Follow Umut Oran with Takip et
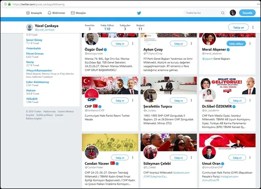 click(237, 158)
